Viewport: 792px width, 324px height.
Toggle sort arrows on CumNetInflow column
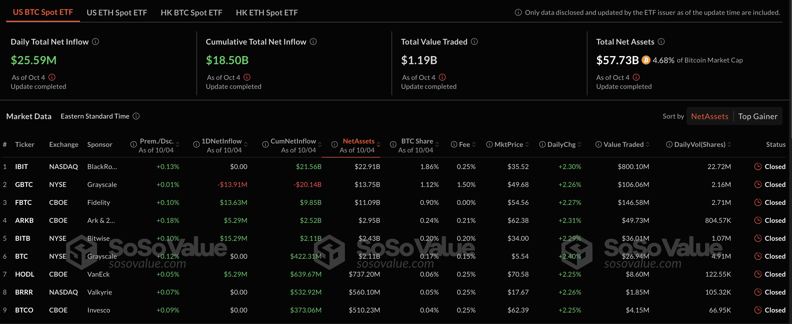[x=320, y=144]
